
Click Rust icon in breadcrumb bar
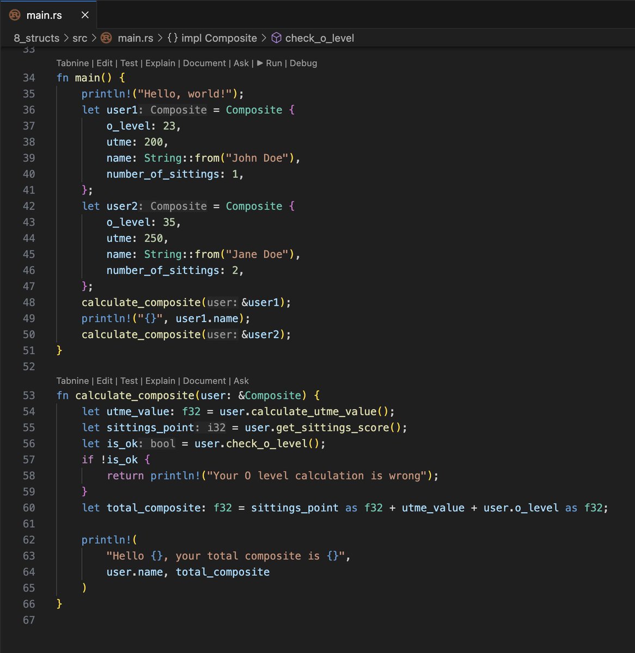click(x=107, y=38)
